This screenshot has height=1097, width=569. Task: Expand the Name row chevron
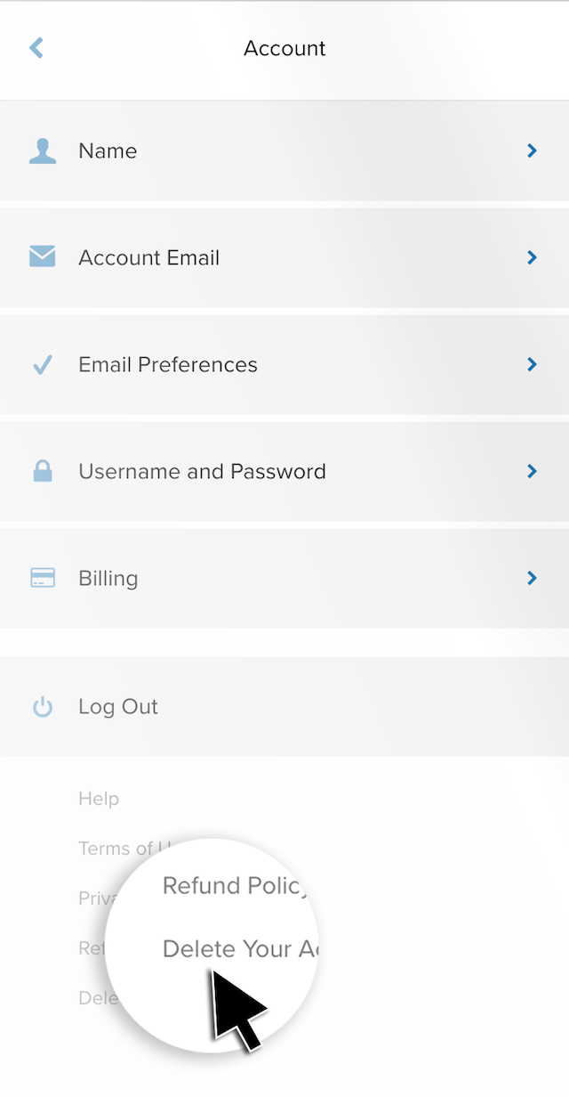coord(532,151)
